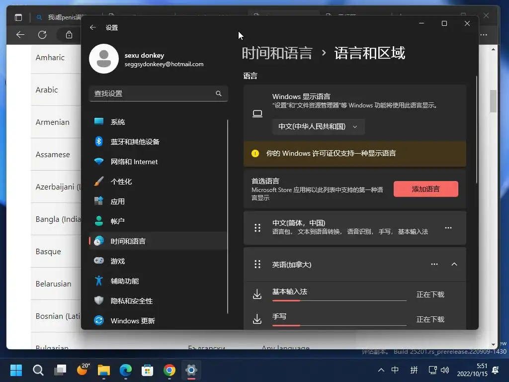This screenshot has height=382, width=509.
Task: Open more options for 中文(简体，中国)
Action: [448, 228]
